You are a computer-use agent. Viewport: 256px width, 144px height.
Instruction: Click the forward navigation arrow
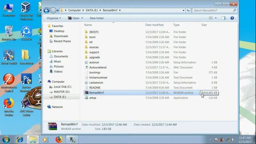53,10
